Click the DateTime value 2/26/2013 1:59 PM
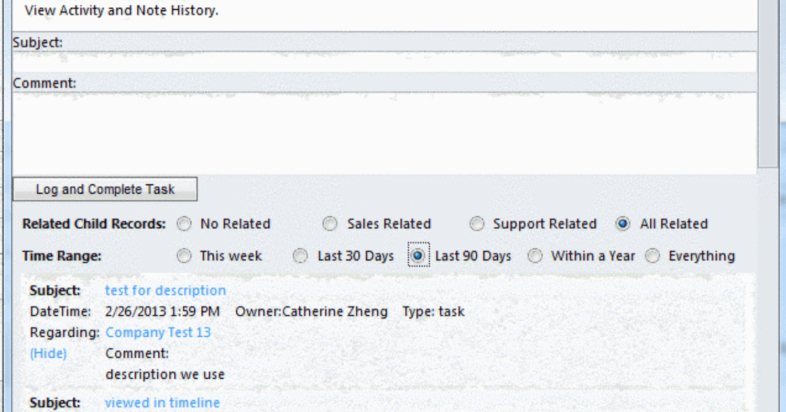The width and height of the screenshot is (786, 412). tap(162, 311)
